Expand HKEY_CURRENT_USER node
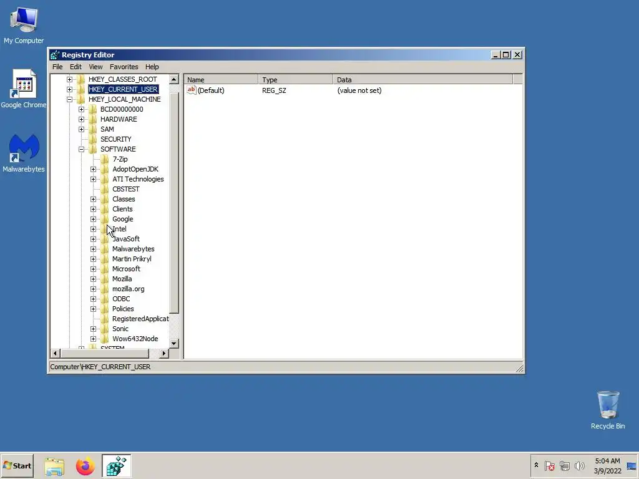The width and height of the screenshot is (639, 479). pyautogui.click(x=69, y=89)
